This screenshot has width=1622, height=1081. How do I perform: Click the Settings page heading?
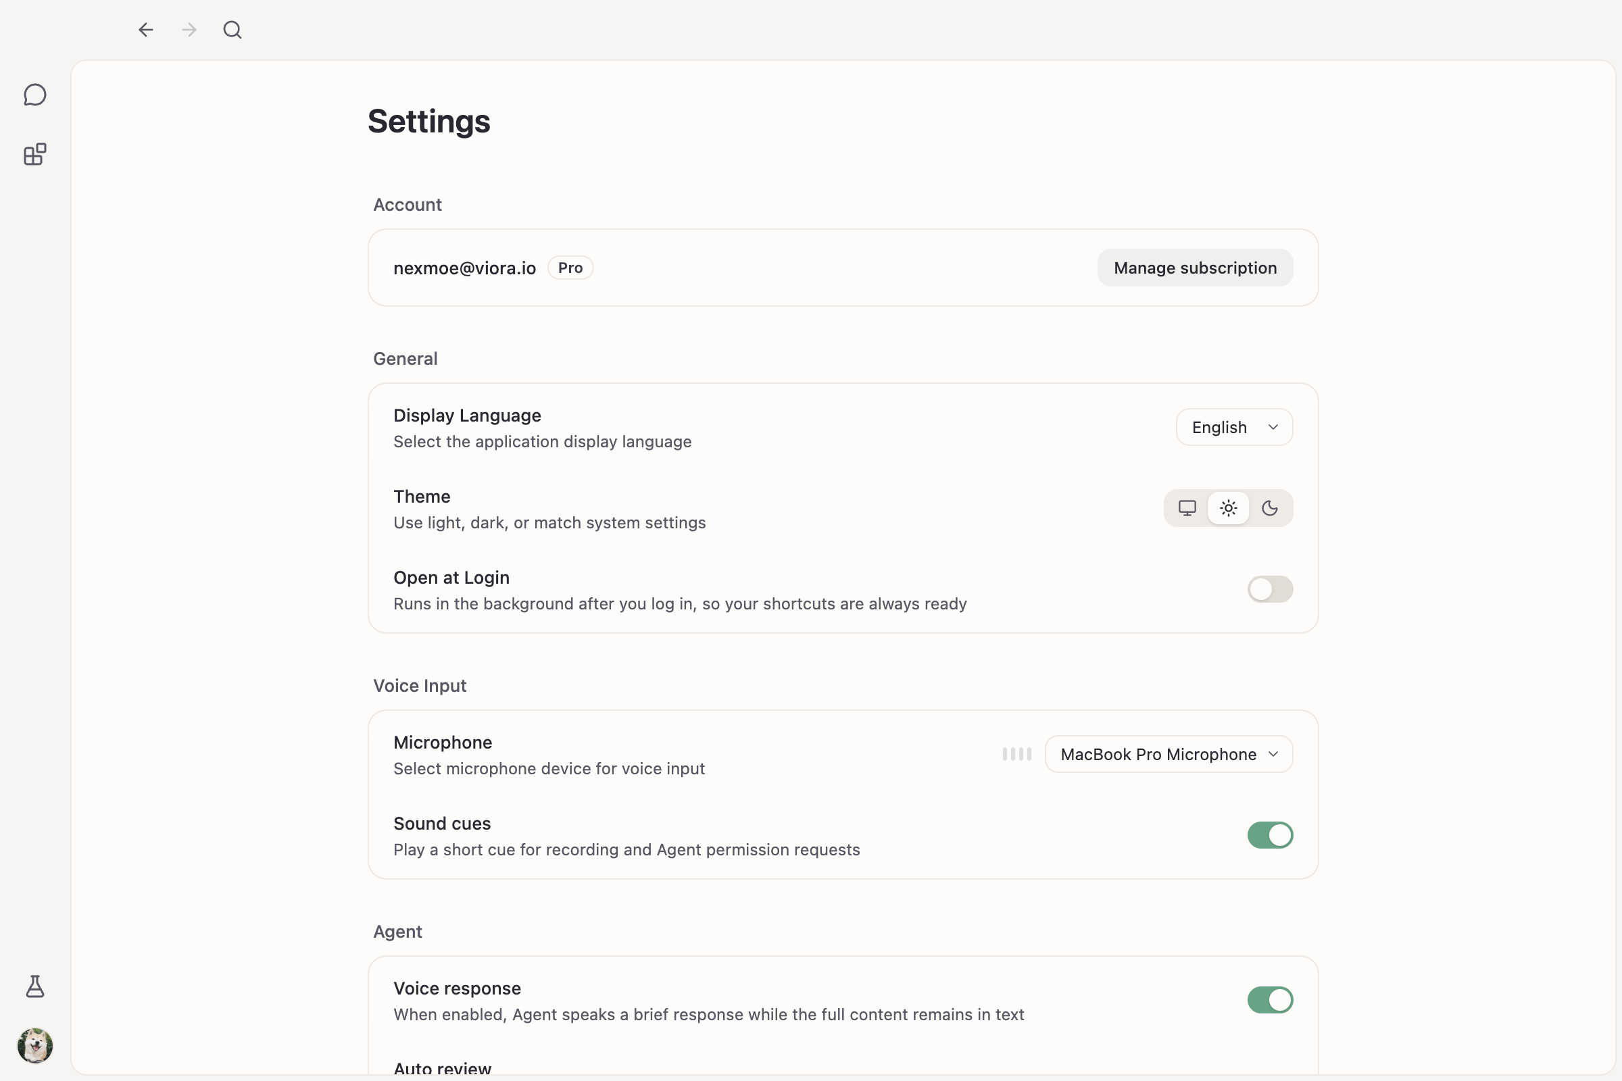[x=429, y=122]
